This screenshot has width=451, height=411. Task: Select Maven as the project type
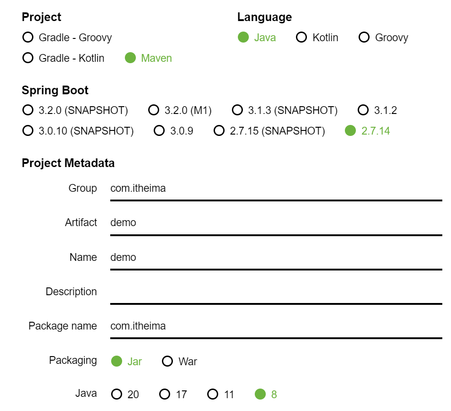pyautogui.click(x=132, y=58)
